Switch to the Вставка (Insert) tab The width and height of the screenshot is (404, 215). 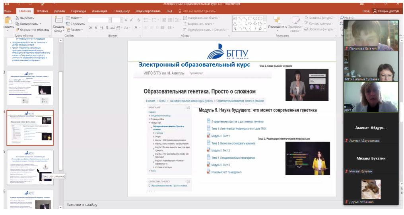pyautogui.click(x=42, y=11)
